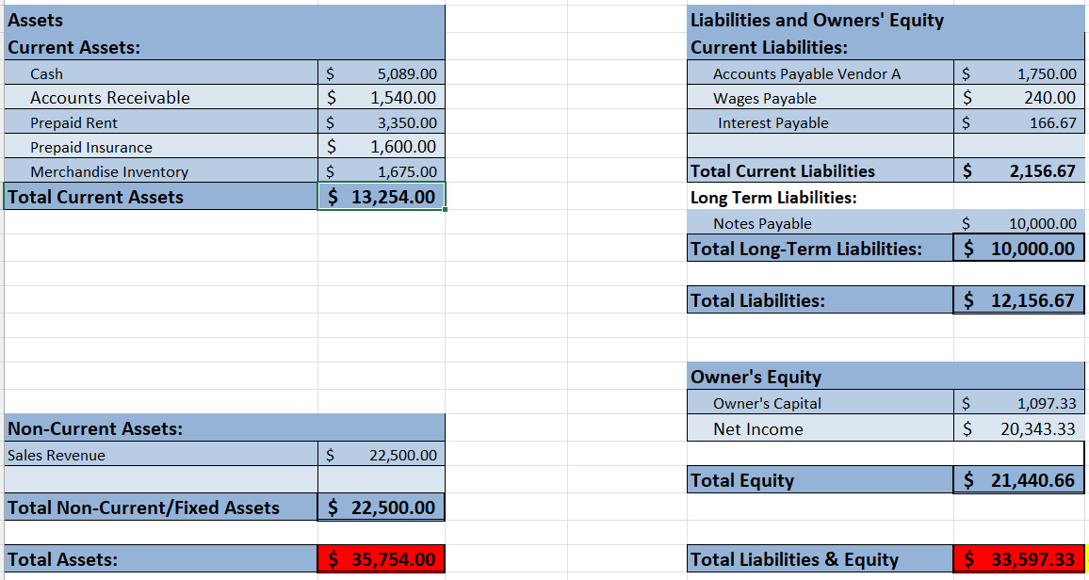This screenshot has height=580, width=1089.
Task: Click the Total Equity value 21,440.66
Action: [x=1019, y=479]
